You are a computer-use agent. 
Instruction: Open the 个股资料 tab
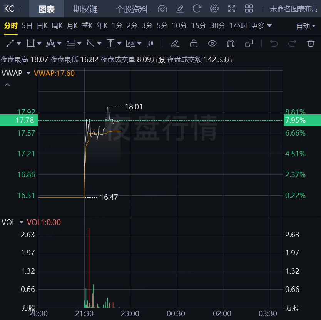pos(132,9)
